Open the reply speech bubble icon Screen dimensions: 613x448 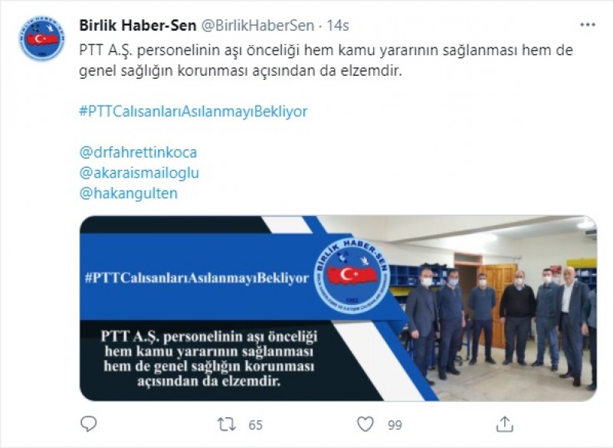coord(88,423)
